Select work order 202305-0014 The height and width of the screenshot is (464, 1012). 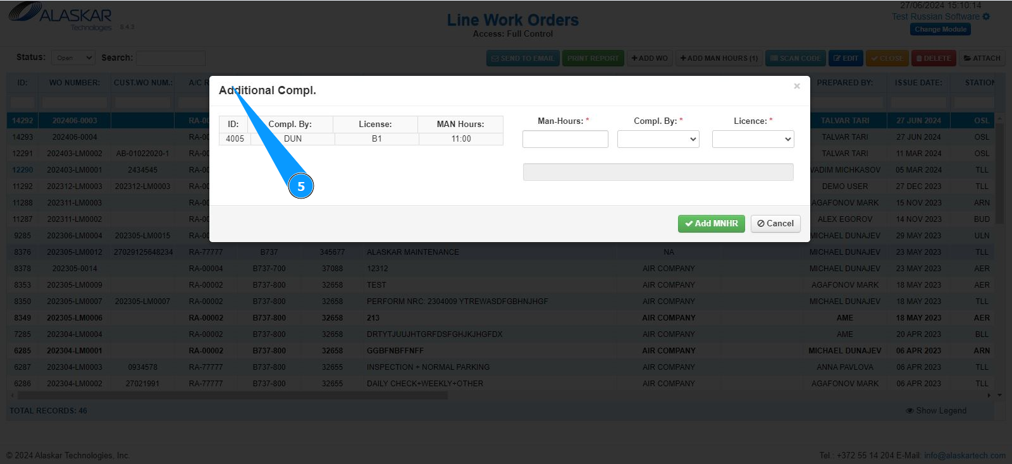(501, 269)
